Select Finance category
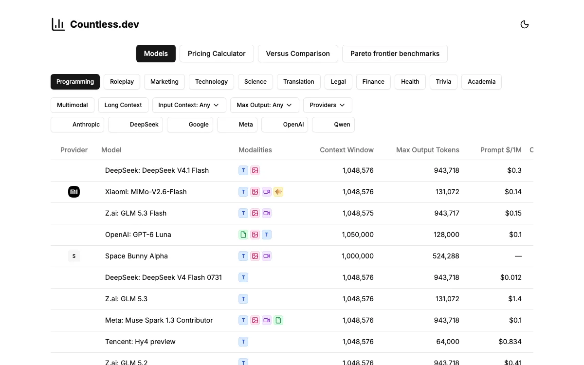The image size is (584, 365). pyautogui.click(x=373, y=82)
